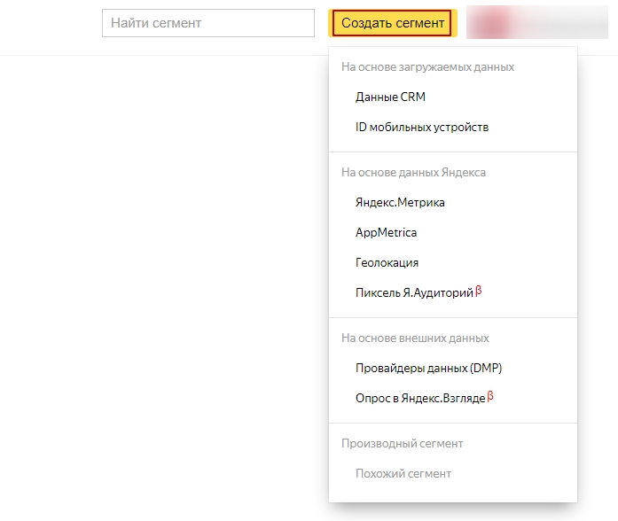Click the "На основе данных Яндекса" header

tap(413, 173)
